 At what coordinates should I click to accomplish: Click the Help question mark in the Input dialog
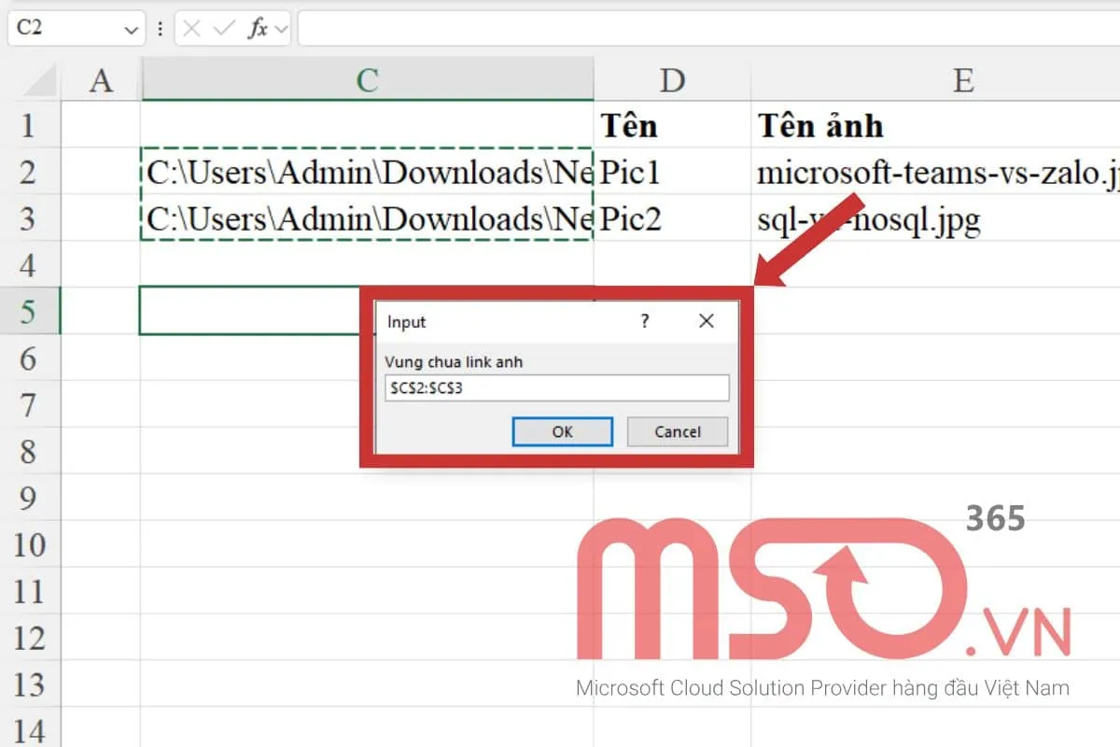pyautogui.click(x=644, y=321)
